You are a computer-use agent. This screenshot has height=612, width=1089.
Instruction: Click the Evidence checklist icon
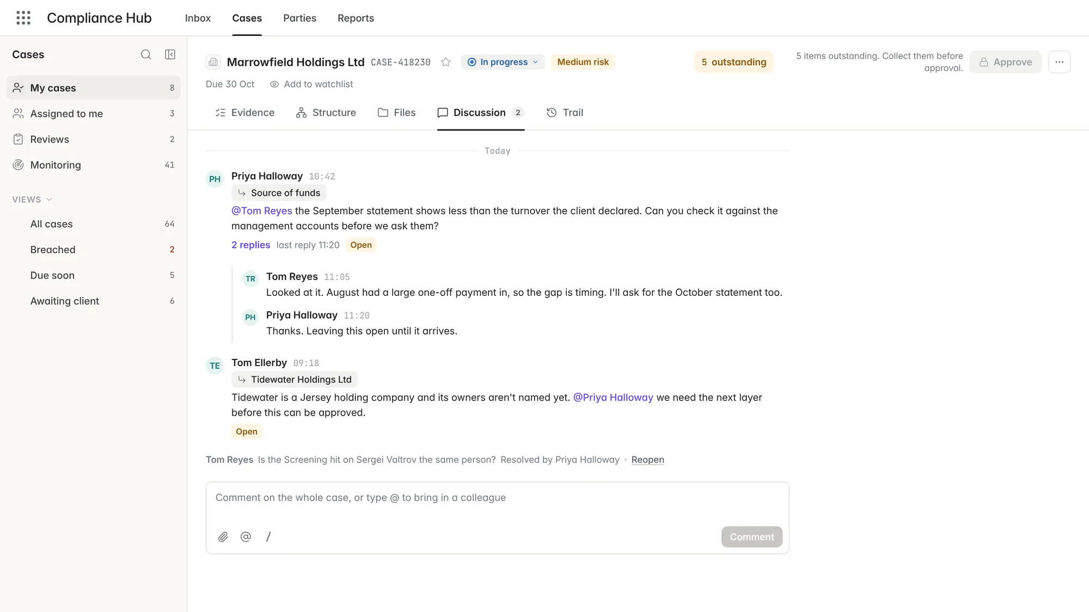click(x=220, y=113)
